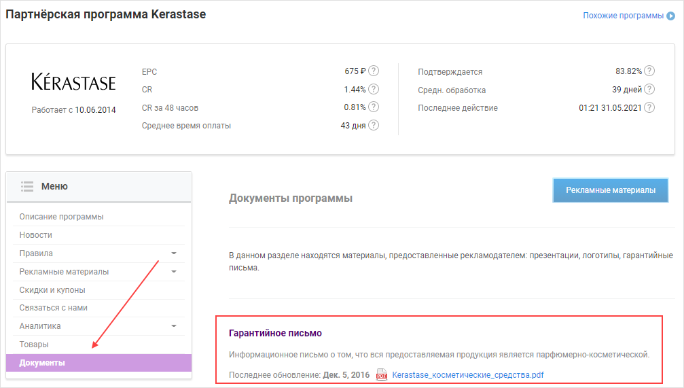Open tooltip for Последнее действие

point(650,107)
